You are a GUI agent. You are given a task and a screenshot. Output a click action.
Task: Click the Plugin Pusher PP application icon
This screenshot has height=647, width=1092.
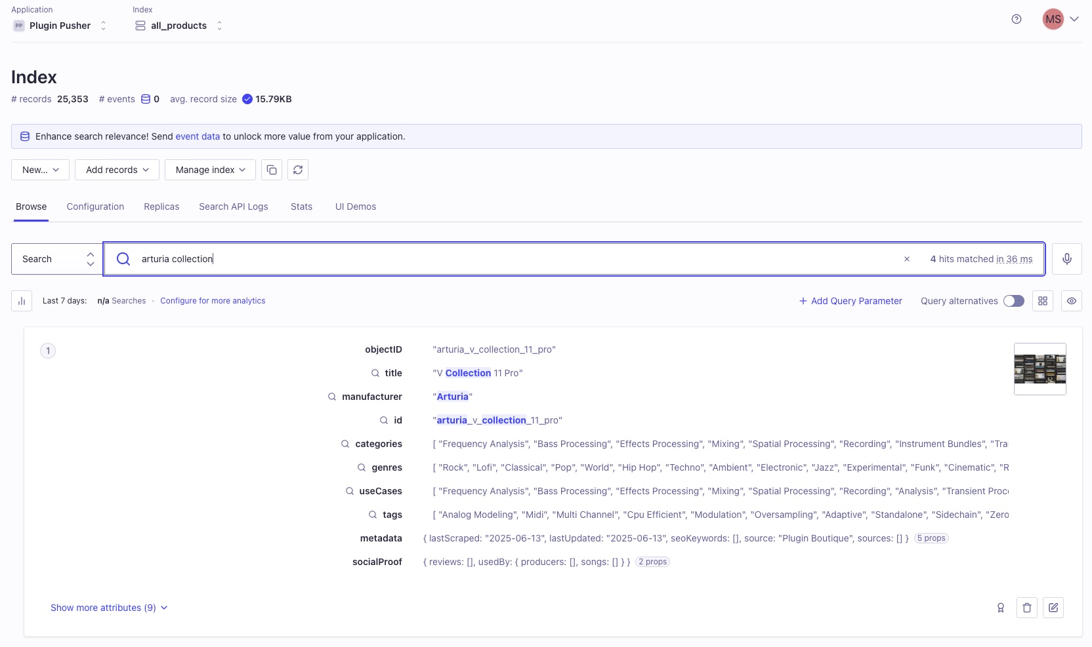tap(19, 26)
